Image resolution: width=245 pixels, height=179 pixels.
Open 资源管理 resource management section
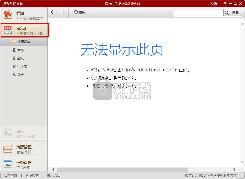(x=24, y=149)
